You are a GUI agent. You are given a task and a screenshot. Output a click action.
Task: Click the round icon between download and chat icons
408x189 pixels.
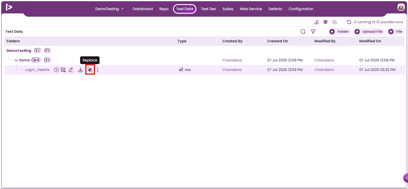(x=326, y=22)
